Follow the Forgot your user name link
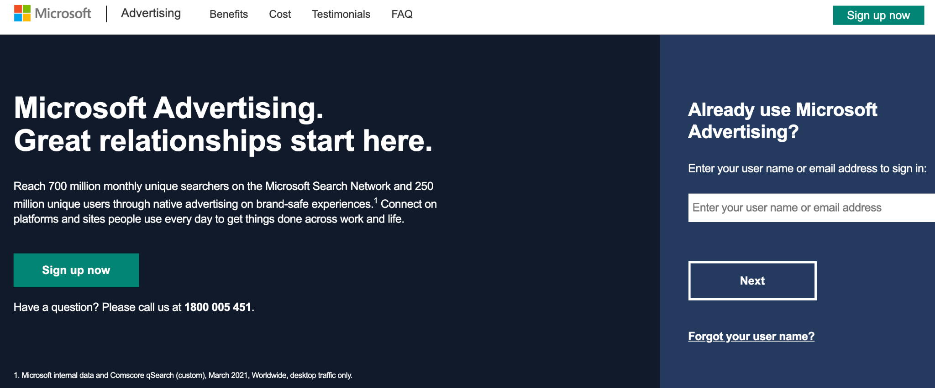Viewport: 935px width, 388px height. 751,336
